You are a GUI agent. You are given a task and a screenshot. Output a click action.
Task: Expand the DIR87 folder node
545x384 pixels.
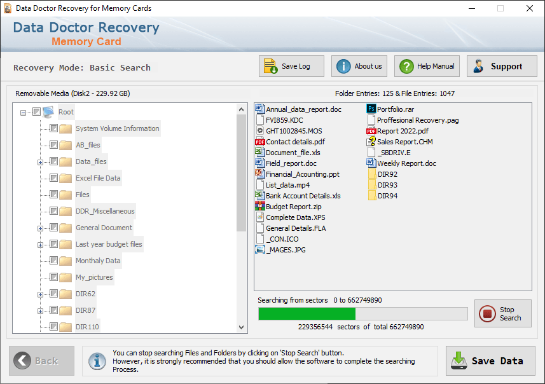[40, 311]
